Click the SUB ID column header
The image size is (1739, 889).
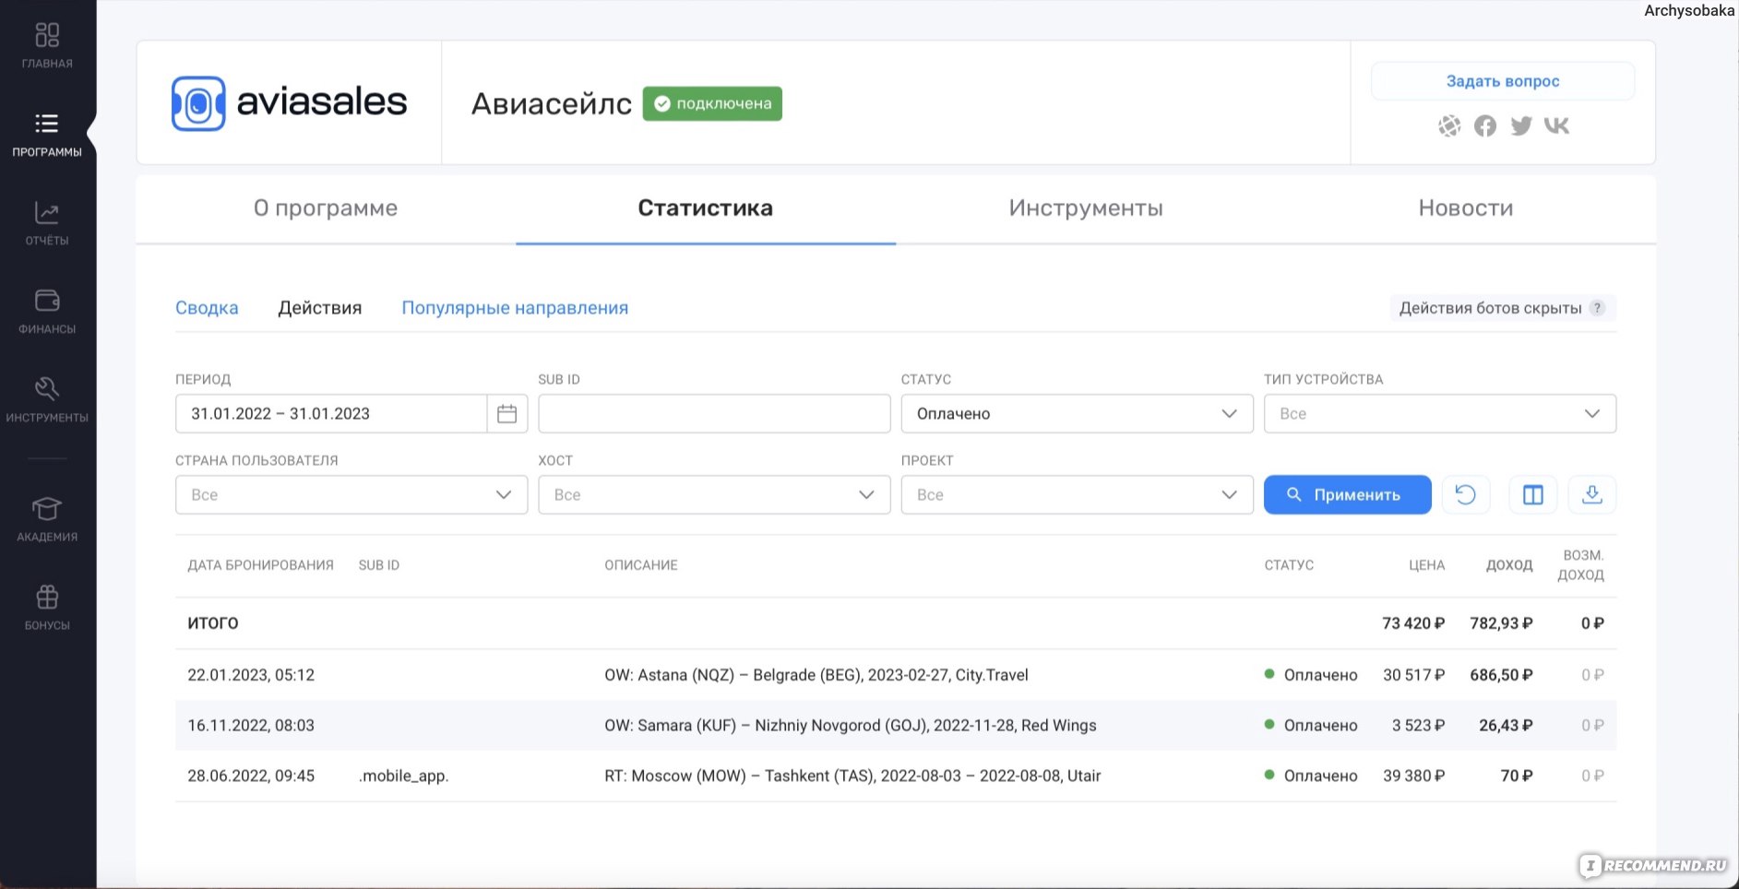coord(379,565)
